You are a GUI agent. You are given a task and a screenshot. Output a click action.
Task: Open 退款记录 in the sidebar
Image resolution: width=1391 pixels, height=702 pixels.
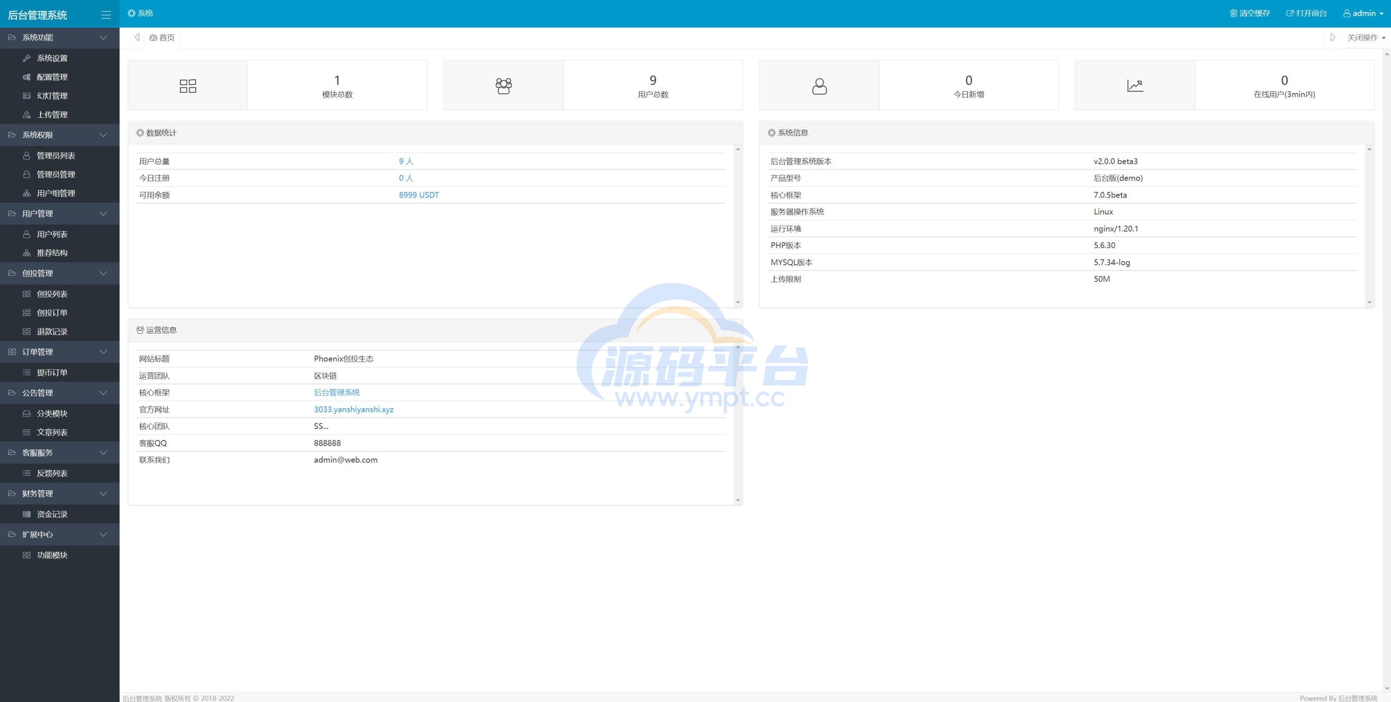(52, 332)
